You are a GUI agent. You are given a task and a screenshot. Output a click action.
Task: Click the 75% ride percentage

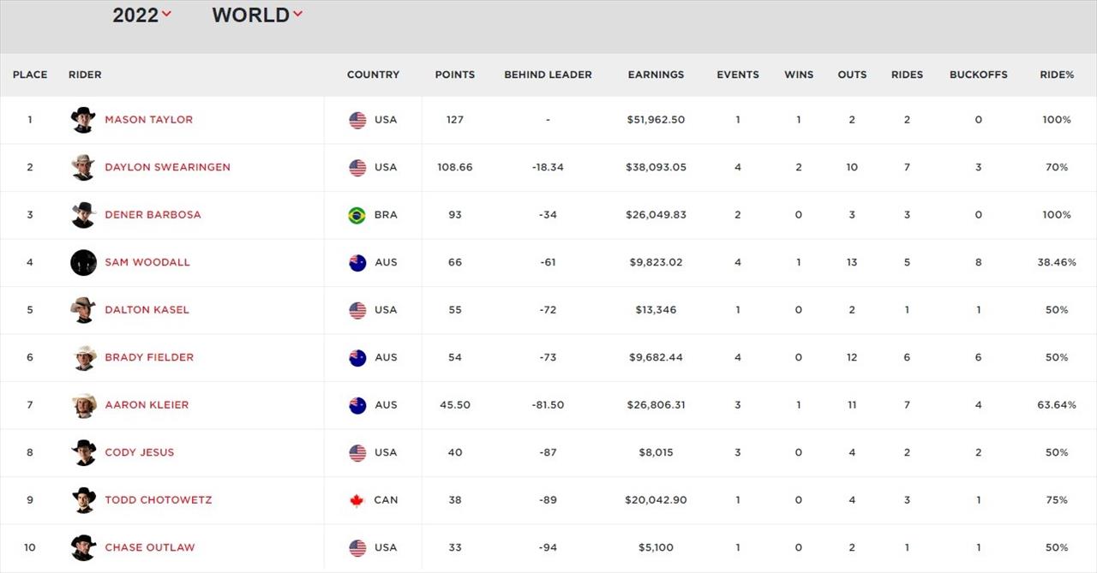coord(1057,500)
